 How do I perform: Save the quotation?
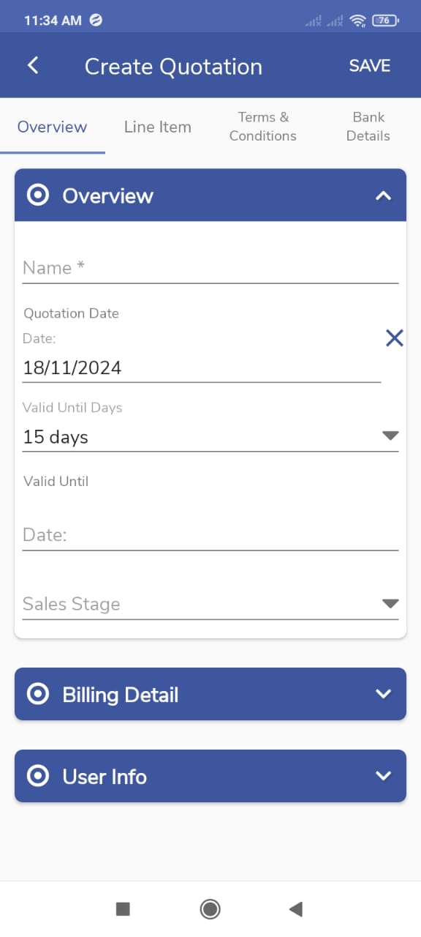(370, 65)
